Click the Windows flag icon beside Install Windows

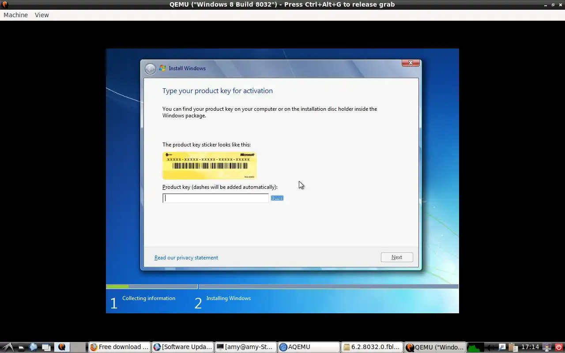coord(162,68)
